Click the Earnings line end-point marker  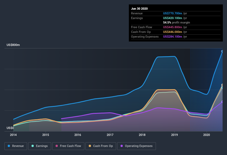coord(222,87)
